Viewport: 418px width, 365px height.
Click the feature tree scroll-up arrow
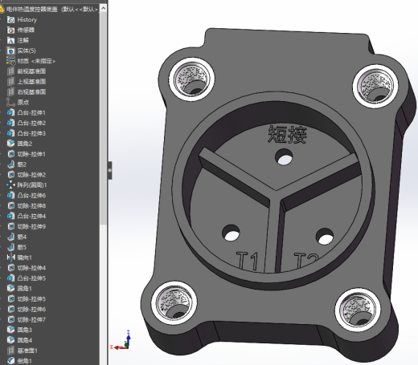pyautogui.click(x=103, y=8)
